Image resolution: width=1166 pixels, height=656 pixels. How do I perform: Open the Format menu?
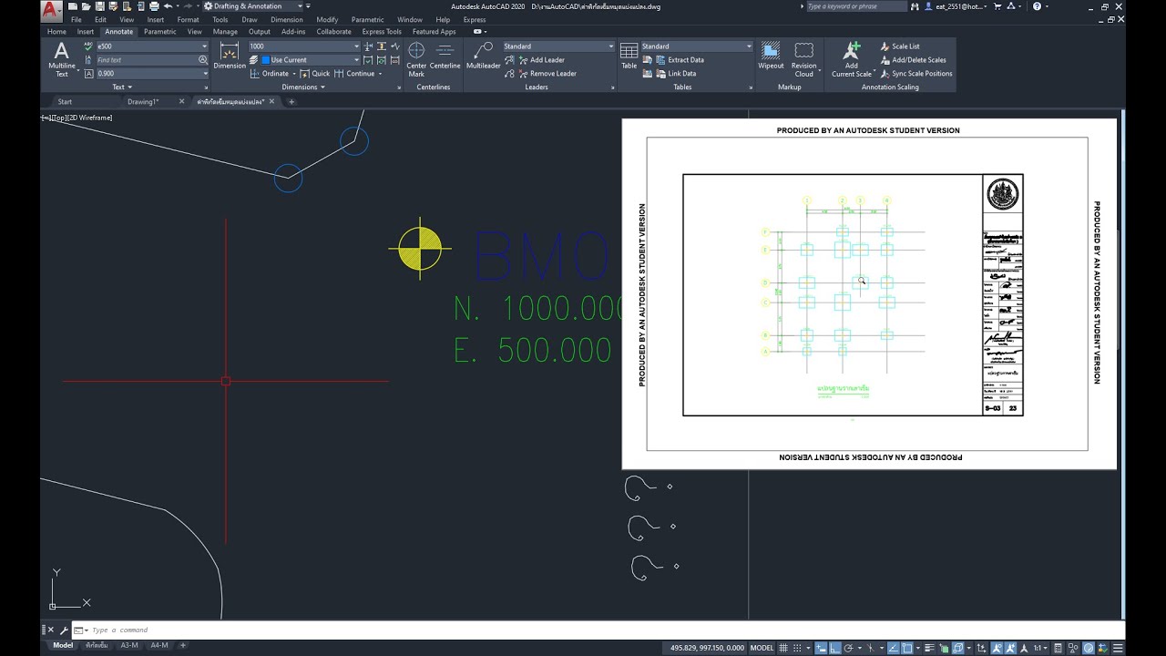(188, 19)
